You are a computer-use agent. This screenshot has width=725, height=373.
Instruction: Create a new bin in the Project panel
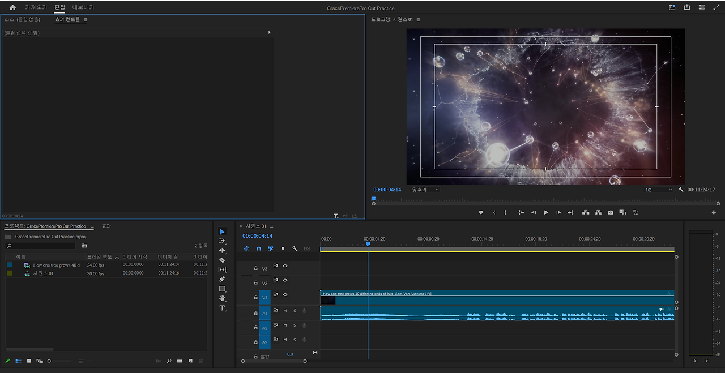(x=180, y=361)
